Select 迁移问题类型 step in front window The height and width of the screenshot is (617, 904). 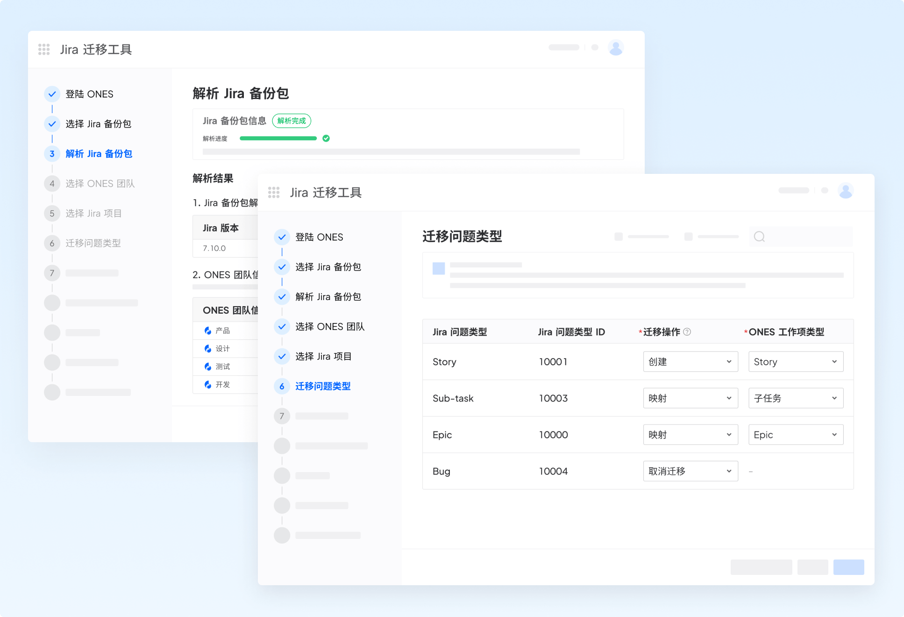point(323,386)
